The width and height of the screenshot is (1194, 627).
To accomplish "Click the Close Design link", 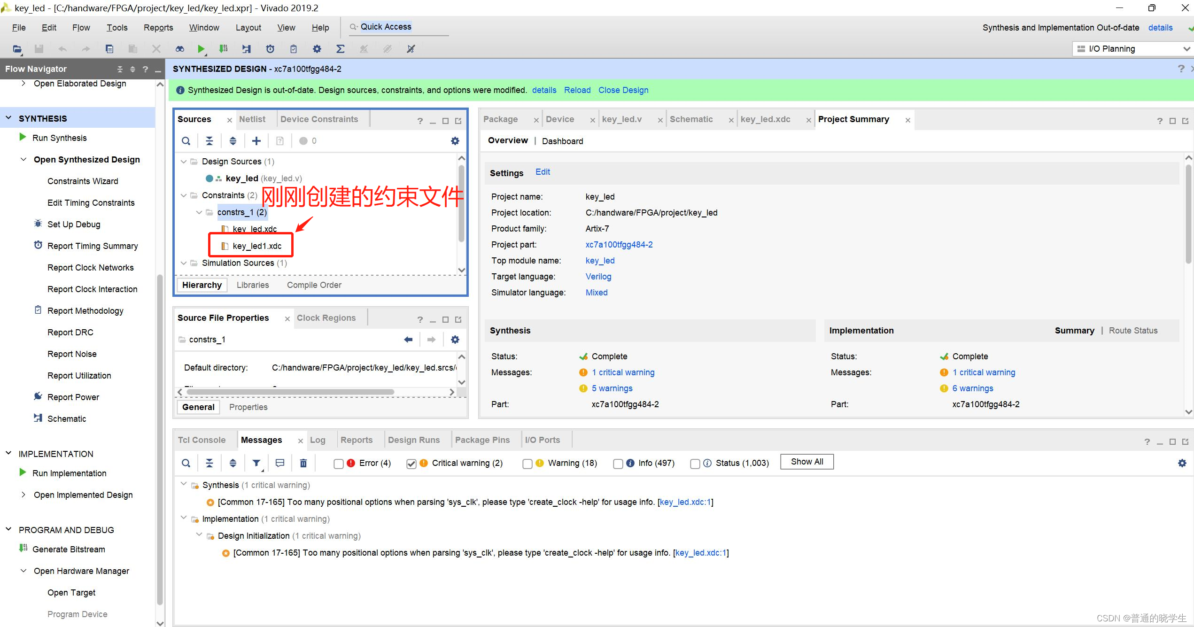I will point(623,90).
